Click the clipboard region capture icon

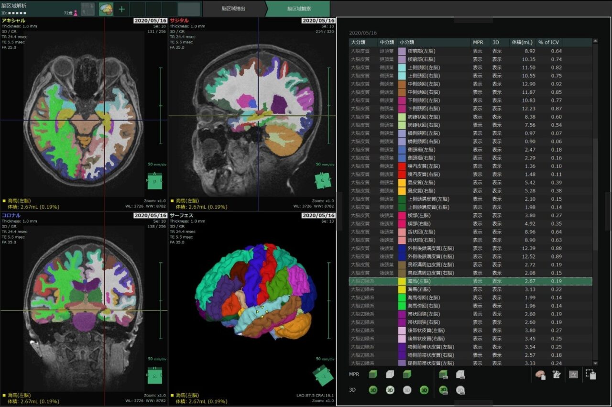pyautogui.click(x=590, y=375)
